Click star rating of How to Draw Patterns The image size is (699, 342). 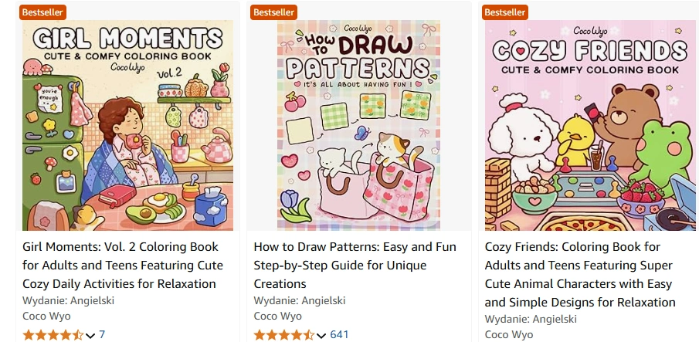(x=283, y=335)
